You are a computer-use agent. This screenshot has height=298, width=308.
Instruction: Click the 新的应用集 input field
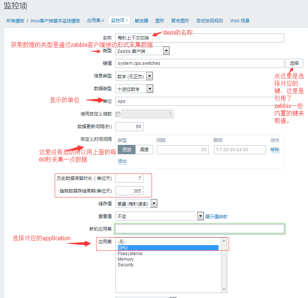(x=200, y=228)
